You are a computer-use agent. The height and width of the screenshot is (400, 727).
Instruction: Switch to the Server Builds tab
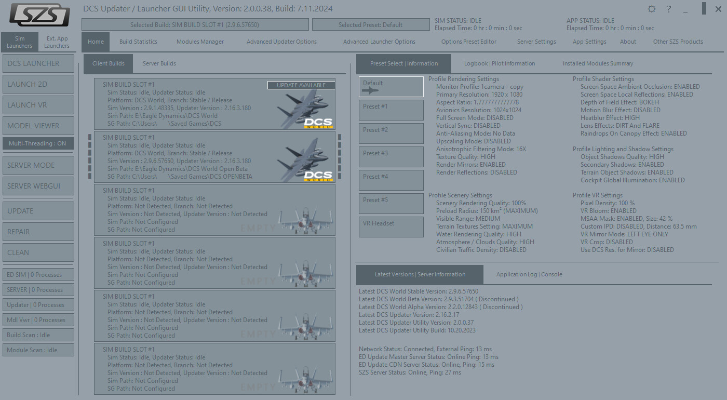[x=159, y=63]
